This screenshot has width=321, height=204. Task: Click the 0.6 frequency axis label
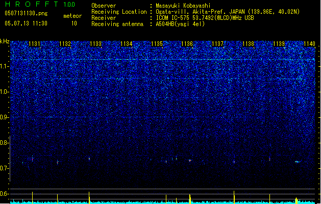click(4, 194)
